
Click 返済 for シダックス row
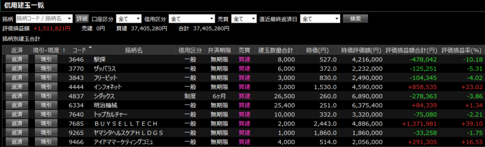pyautogui.click(x=17, y=96)
